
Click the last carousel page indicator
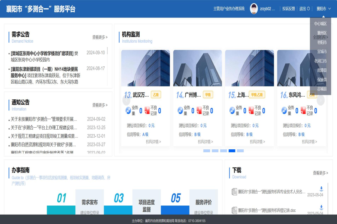(240, 151)
